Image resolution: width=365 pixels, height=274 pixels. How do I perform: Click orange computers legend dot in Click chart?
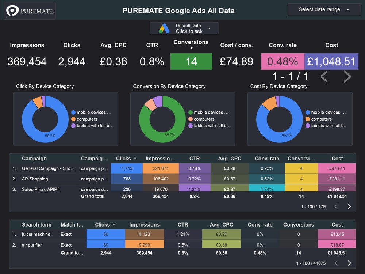tap(73, 119)
